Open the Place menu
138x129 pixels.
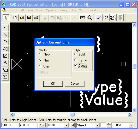[x=40, y=10]
